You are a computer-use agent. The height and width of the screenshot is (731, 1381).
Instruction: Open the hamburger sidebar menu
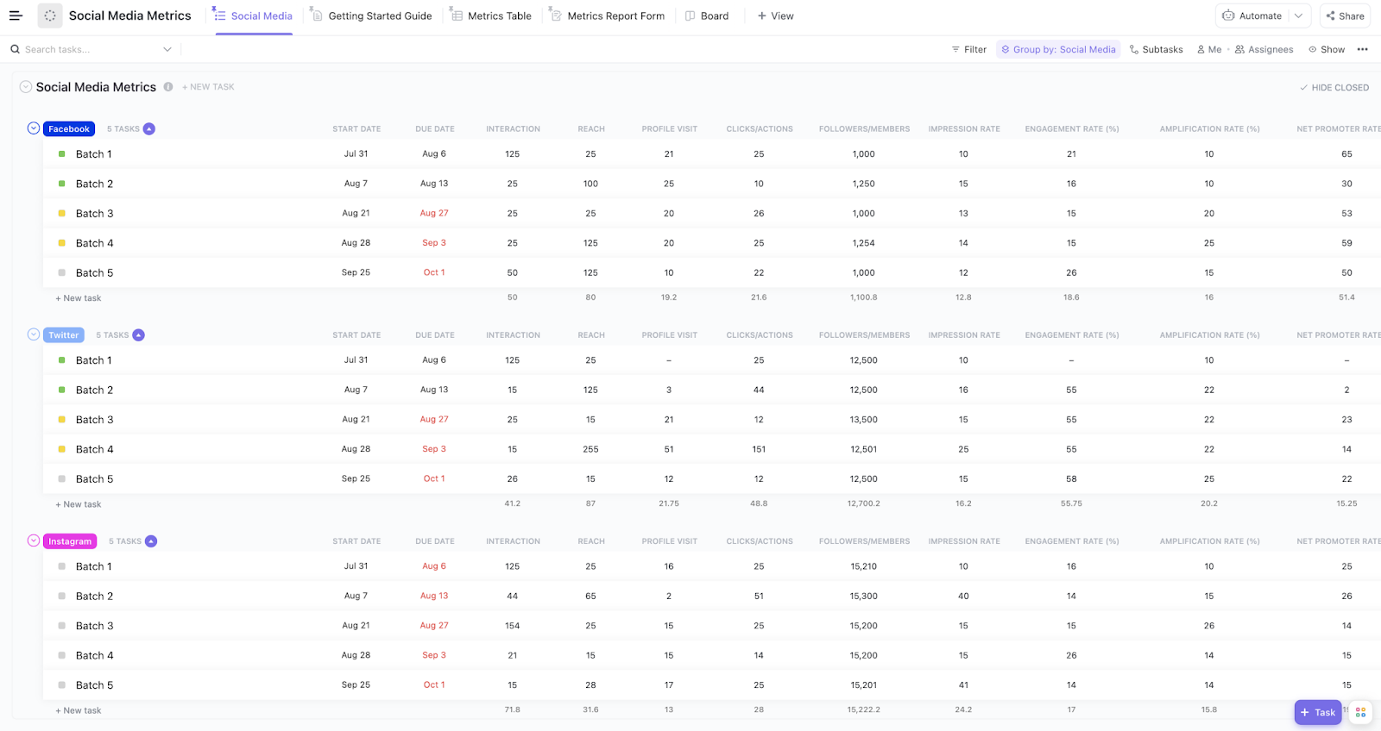click(16, 16)
